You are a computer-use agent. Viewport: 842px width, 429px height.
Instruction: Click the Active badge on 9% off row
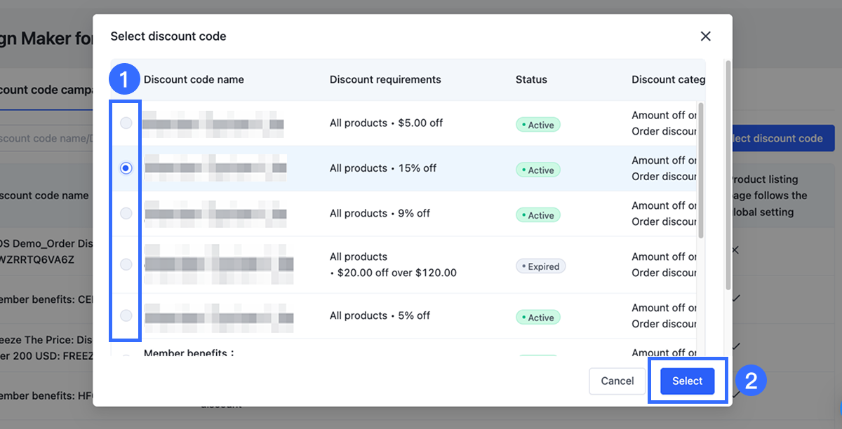click(538, 215)
